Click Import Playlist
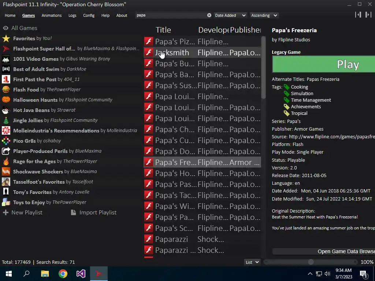Screen dimensions: 375x281 (x=94, y=213)
